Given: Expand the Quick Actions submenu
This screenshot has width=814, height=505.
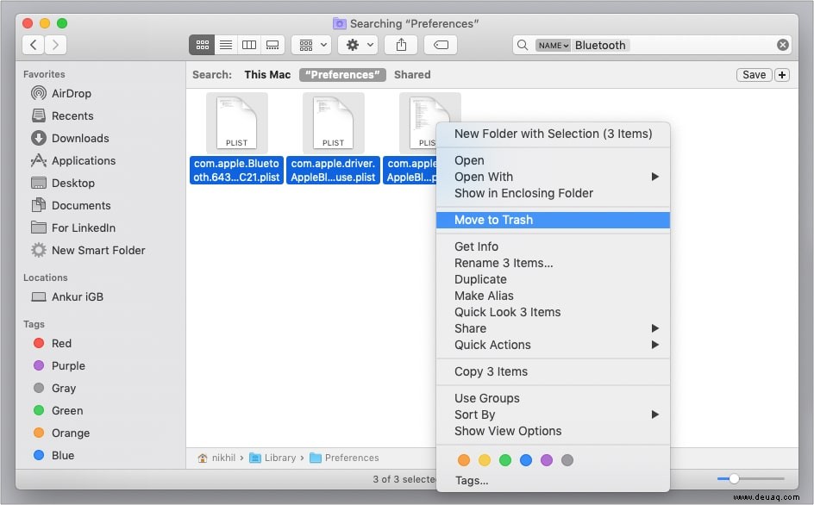Looking at the screenshot, I should point(553,345).
